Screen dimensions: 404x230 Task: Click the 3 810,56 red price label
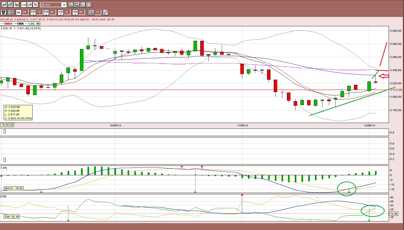click(x=397, y=90)
